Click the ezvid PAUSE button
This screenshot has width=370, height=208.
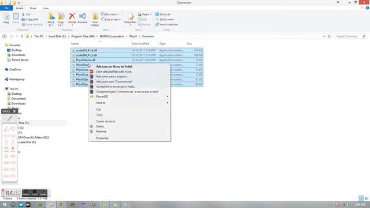[x=25, y=193]
